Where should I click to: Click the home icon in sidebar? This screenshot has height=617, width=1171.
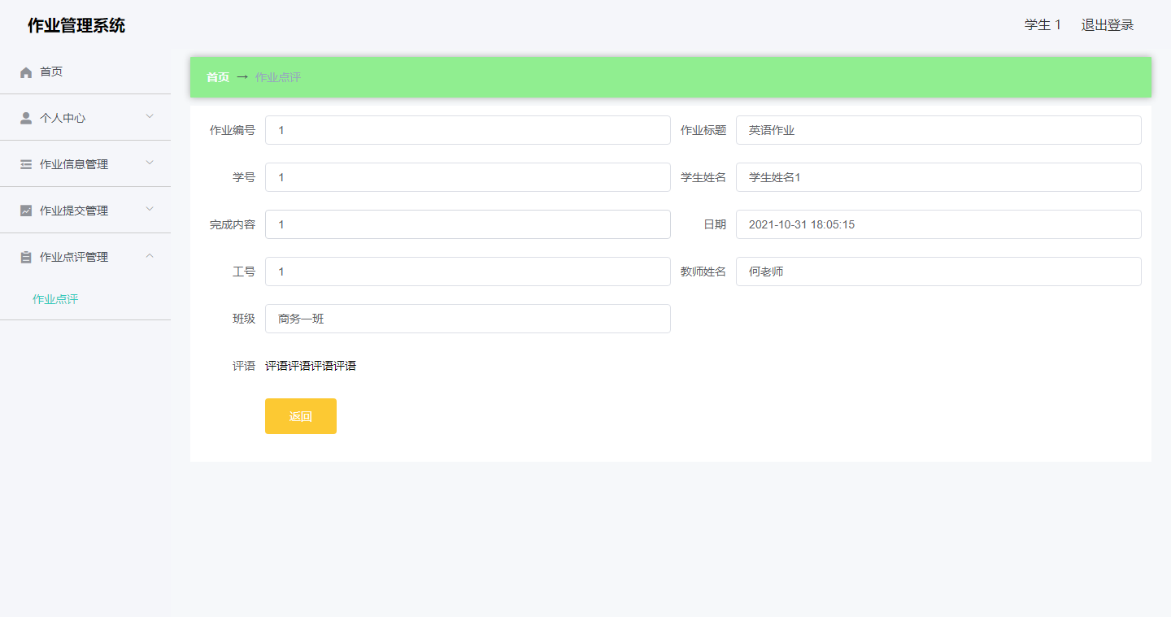26,72
